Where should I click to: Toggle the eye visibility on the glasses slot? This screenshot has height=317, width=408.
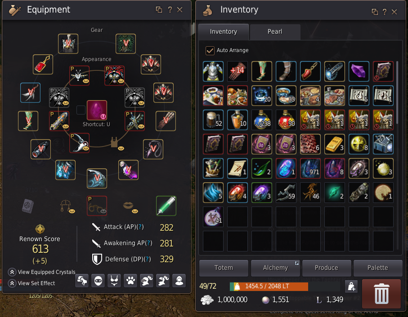pyautogui.click(x=103, y=211)
